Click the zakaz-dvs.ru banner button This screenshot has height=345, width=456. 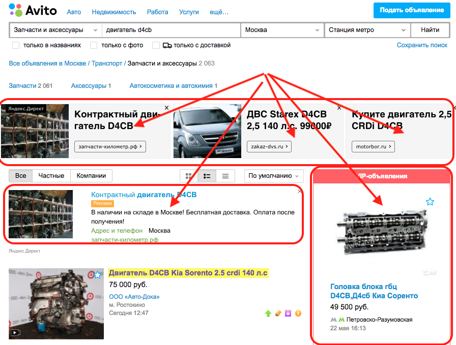(269, 147)
